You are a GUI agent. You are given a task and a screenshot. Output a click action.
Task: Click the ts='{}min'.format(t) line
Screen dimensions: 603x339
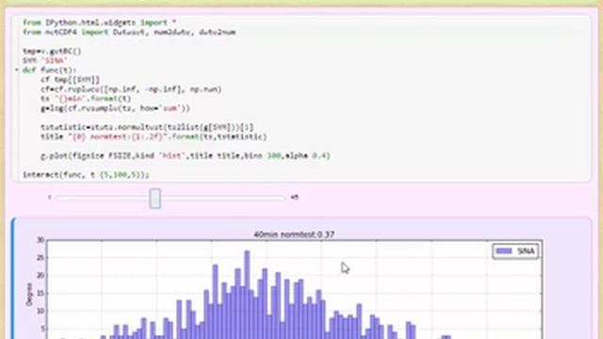(86, 99)
